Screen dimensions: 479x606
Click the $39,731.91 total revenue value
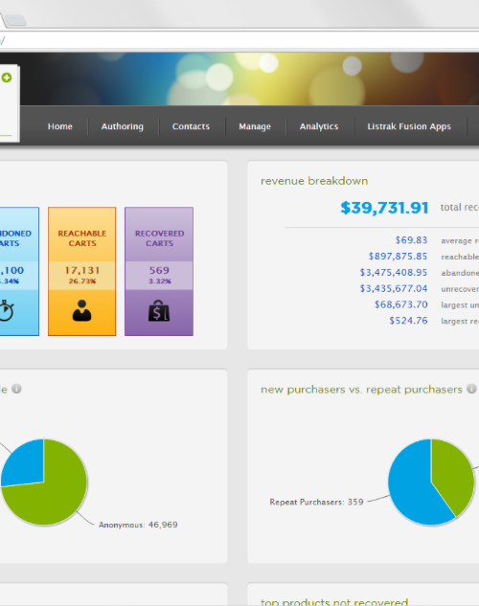tap(384, 208)
